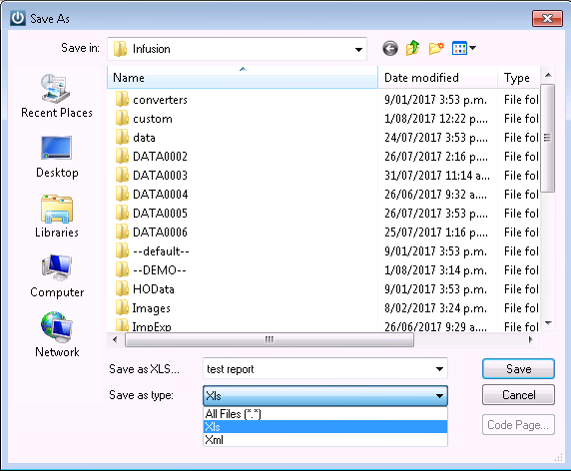Collapse the Save as type dropdown

pos(439,395)
